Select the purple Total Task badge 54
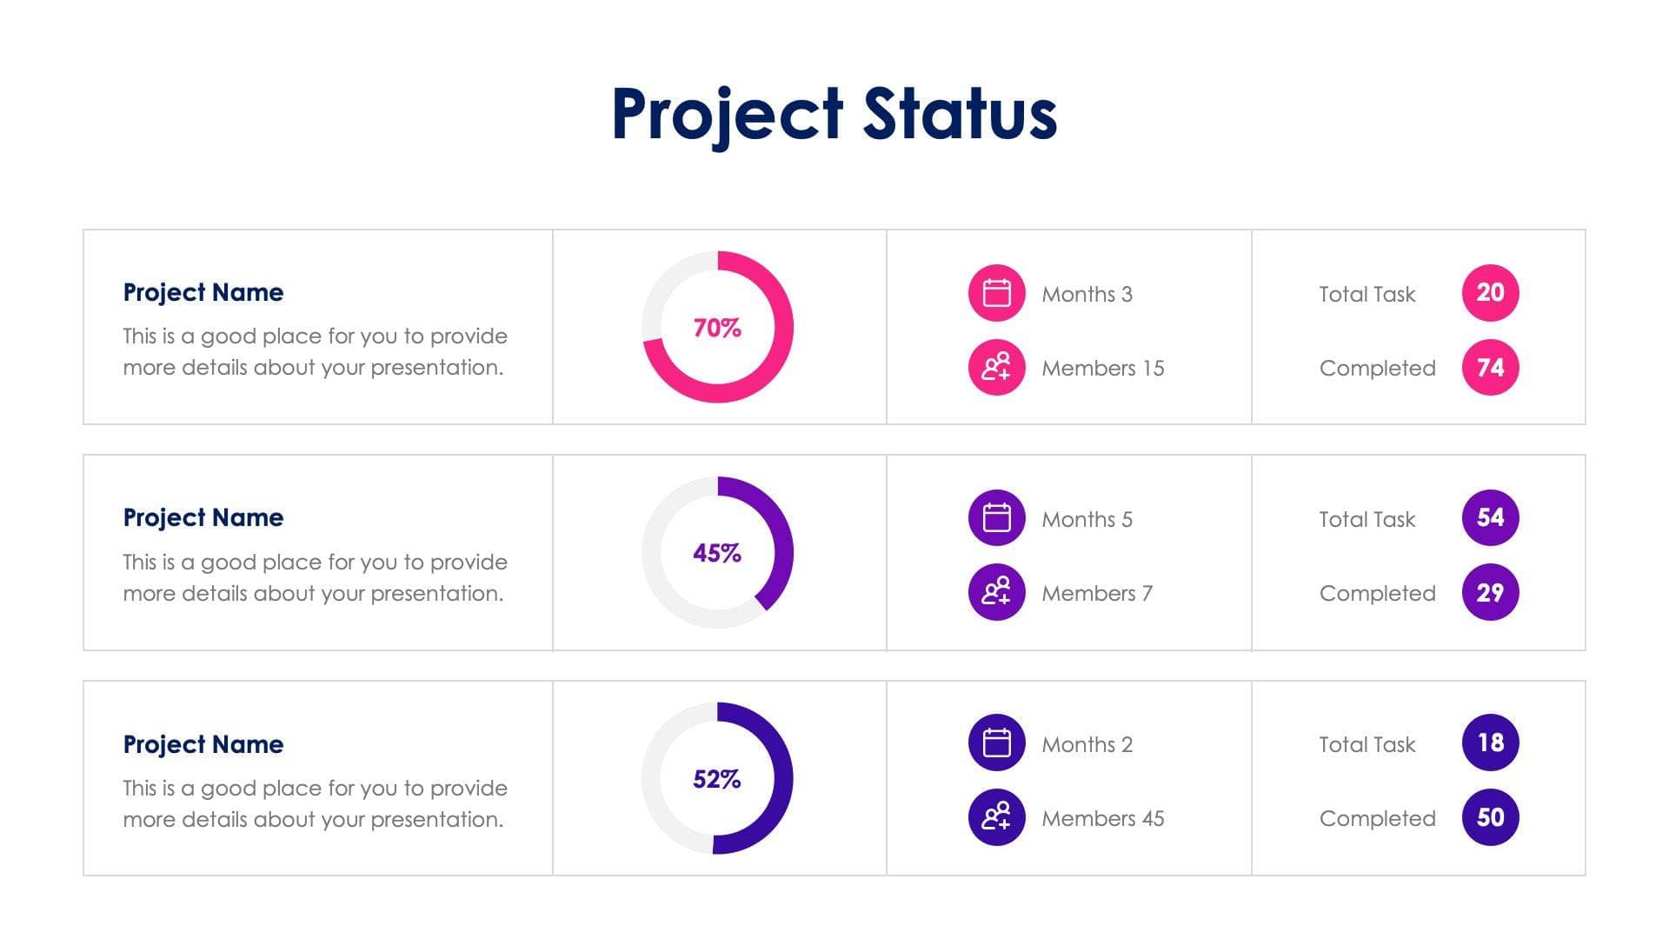 pyautogui.click(x=1490, y=518)
